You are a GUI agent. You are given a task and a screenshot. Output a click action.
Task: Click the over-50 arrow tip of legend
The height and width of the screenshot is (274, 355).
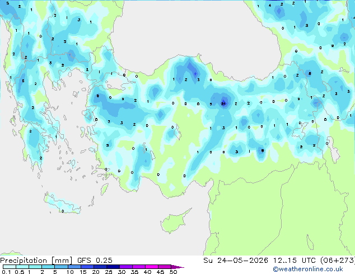tap(177, 267)
